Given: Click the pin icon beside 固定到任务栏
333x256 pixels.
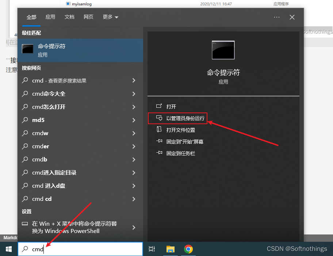Looking at the screenshot, I should [x=159, y=153].
